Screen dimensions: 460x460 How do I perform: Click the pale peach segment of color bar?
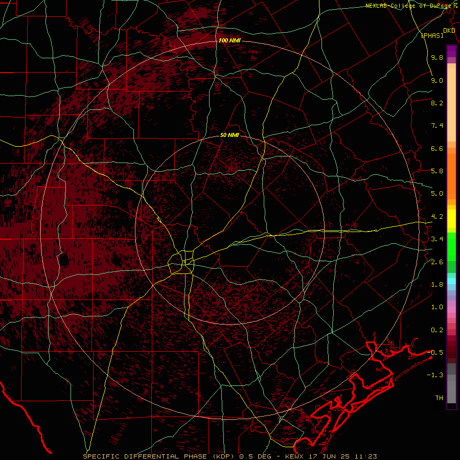[x=451, y=105]
